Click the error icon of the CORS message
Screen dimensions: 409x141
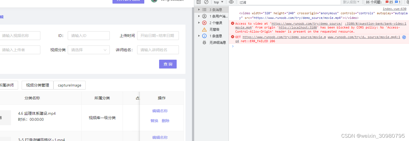click(233, 24)
